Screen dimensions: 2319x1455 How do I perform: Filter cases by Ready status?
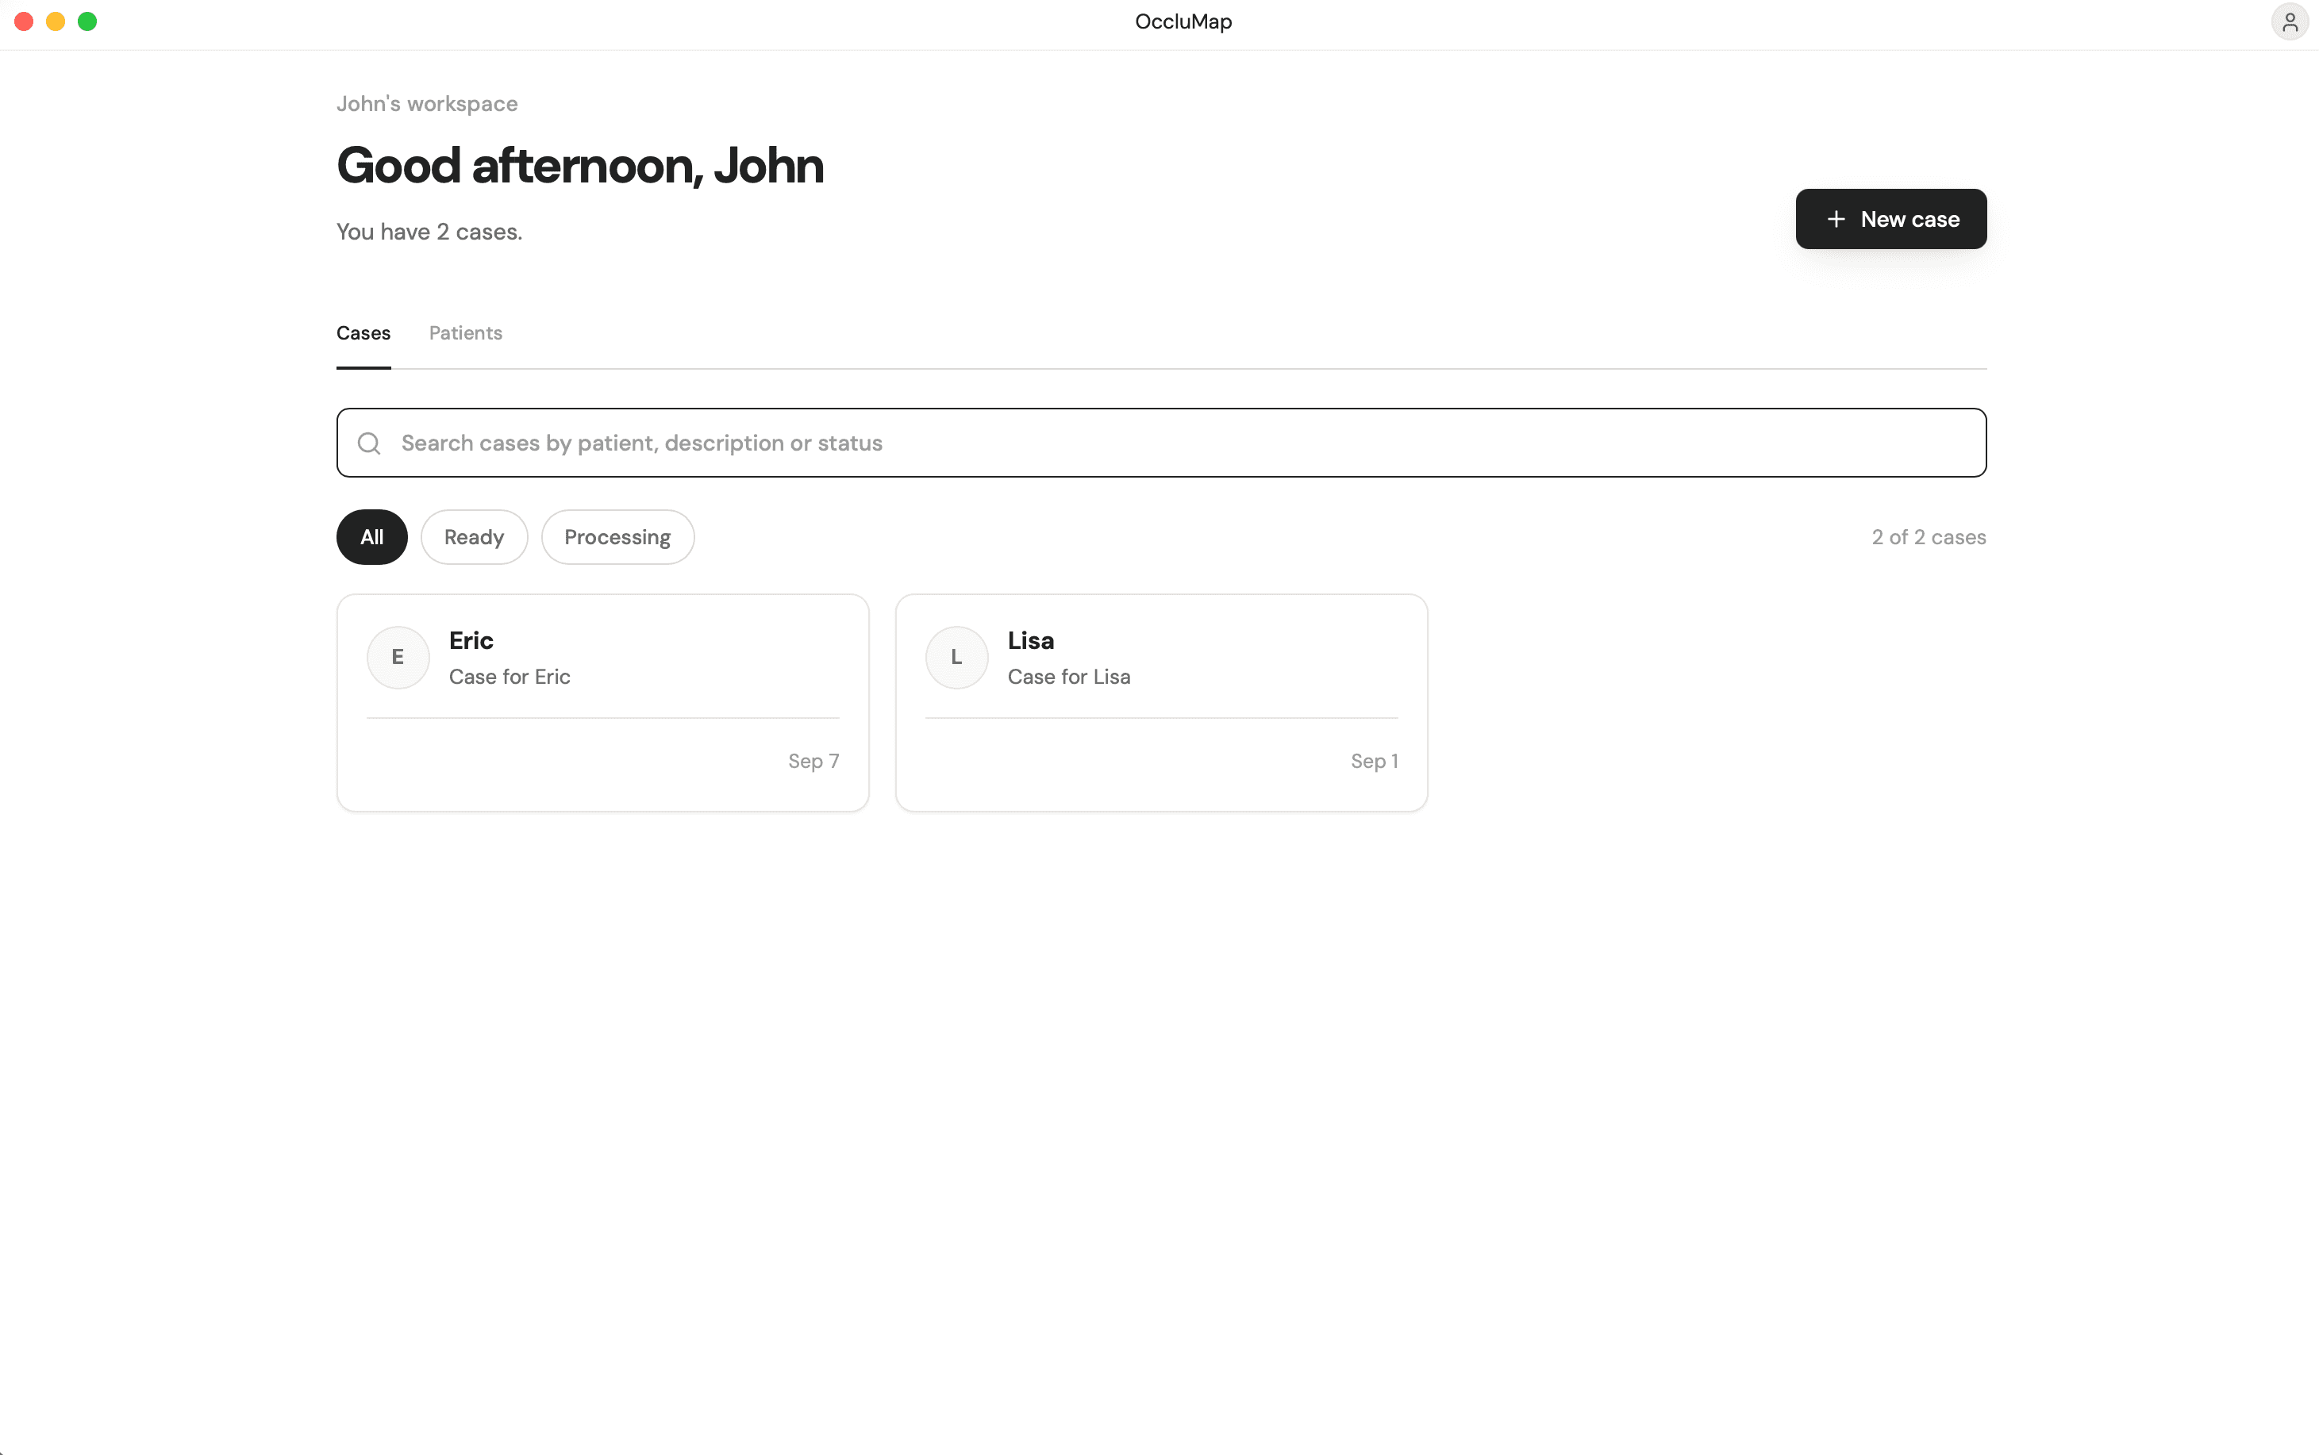click(474, 537)
